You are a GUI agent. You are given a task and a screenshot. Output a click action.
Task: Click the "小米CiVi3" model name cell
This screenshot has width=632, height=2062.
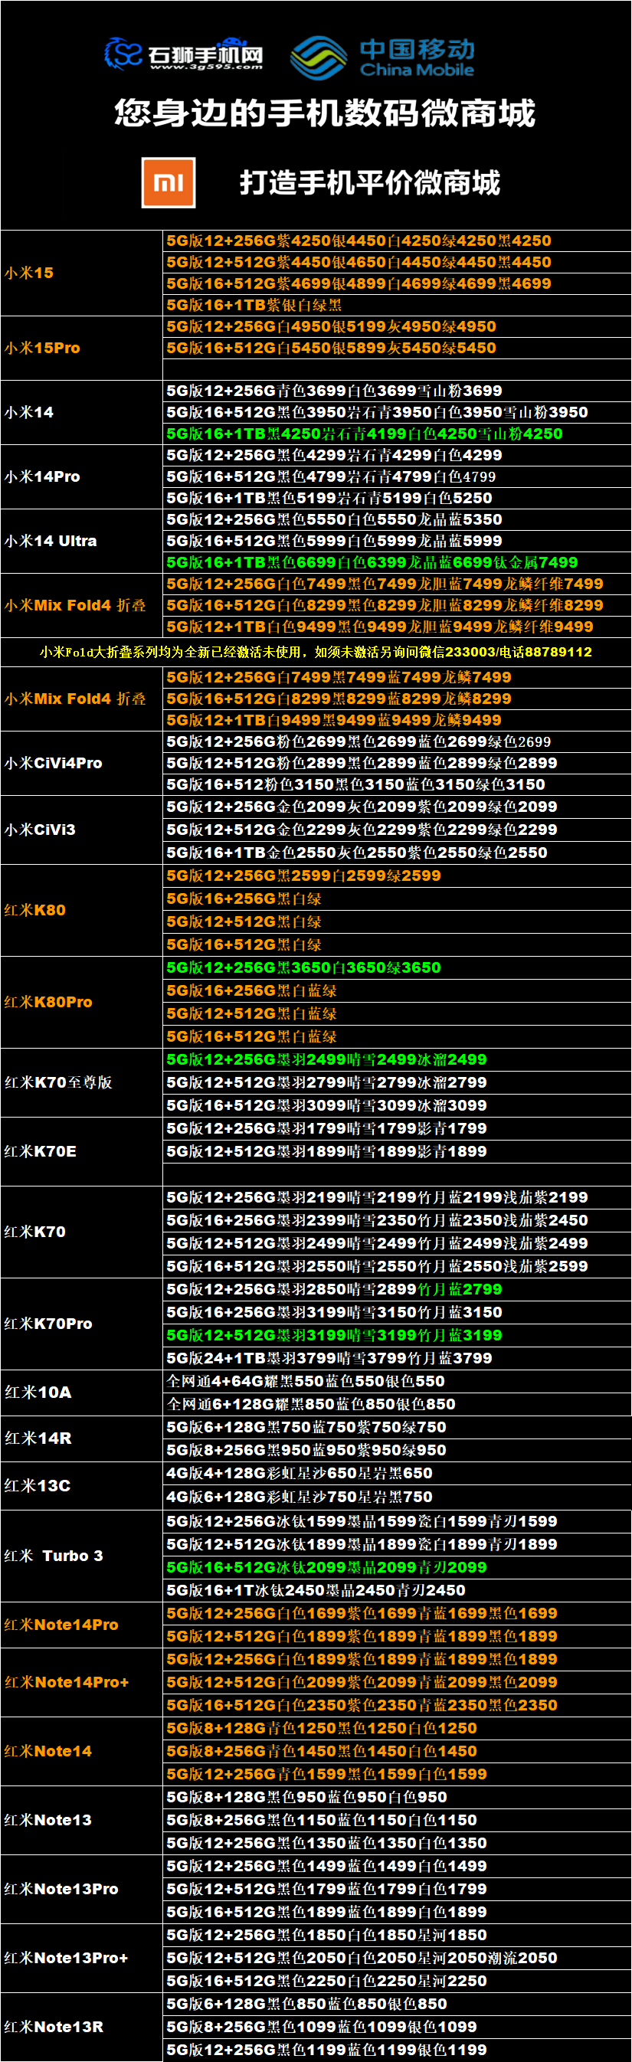[x=82, y=830]
